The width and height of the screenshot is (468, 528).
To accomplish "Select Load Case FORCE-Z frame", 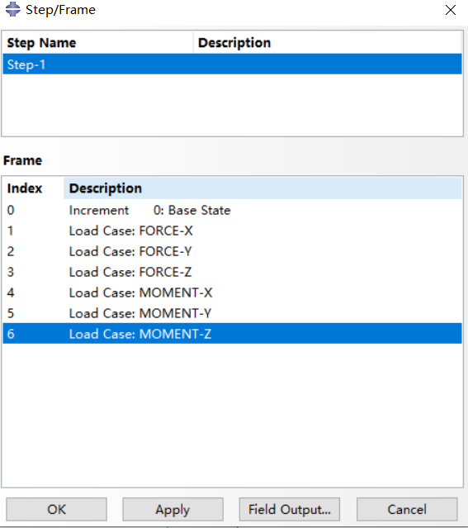I will (x=232, y=272).
